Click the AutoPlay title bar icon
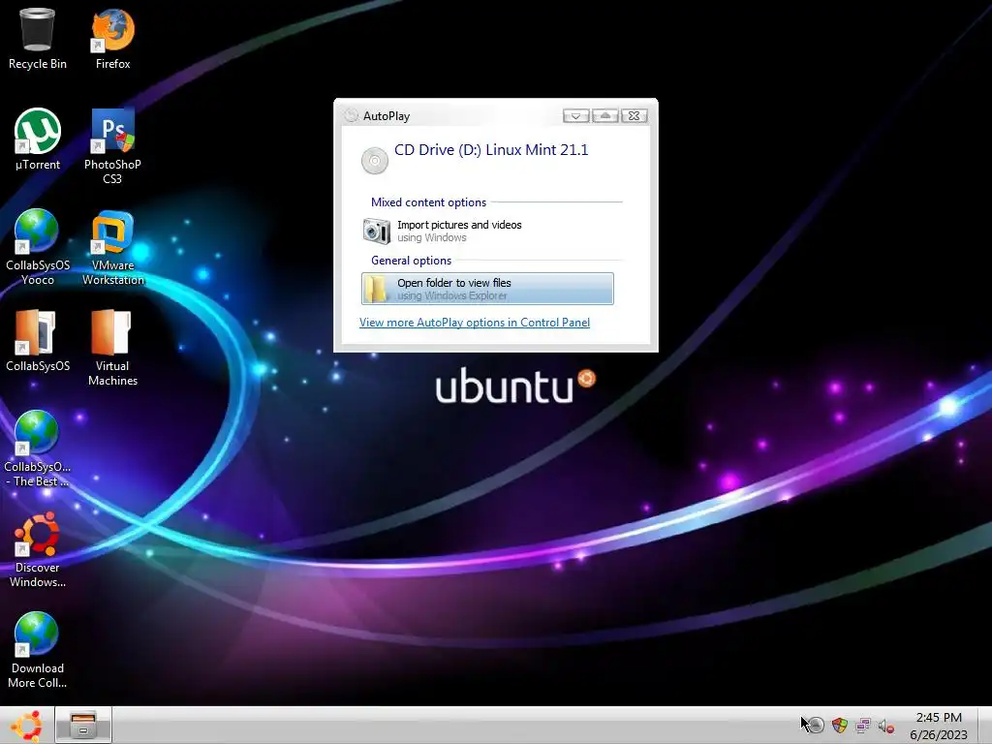Viewport: 992px width, 744px height. [351, 115]
